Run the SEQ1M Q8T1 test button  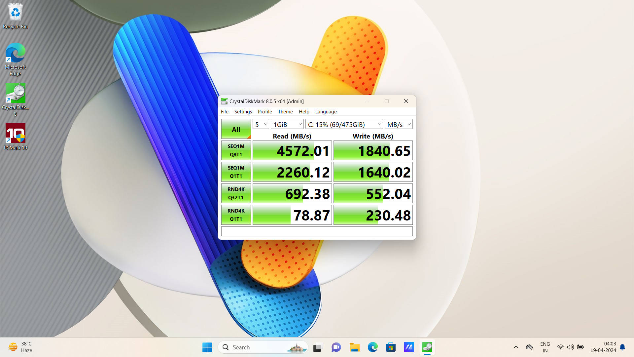[236, 150]
